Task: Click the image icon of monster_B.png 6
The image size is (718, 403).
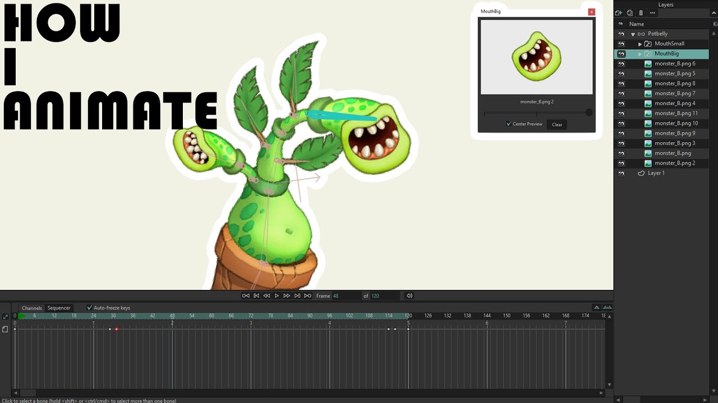Action: pyautogui.click(x=648, y=64)
